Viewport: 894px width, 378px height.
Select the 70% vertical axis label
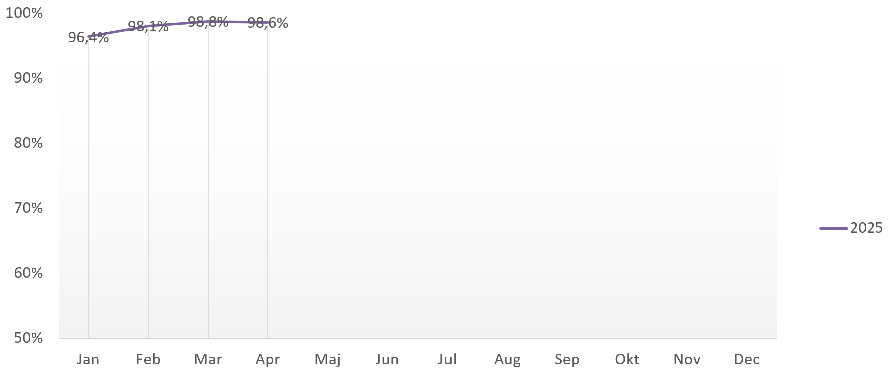(x=28, y=208)
